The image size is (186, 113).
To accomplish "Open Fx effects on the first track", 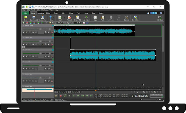I will pos(33,32).
